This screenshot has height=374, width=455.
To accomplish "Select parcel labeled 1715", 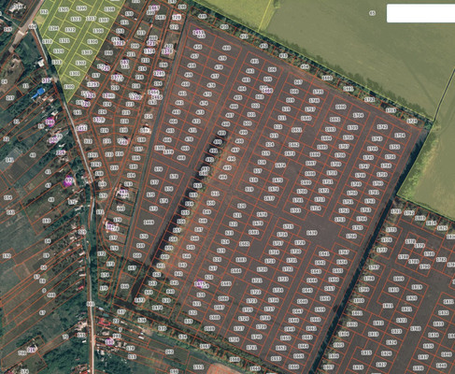I will 288,226.
